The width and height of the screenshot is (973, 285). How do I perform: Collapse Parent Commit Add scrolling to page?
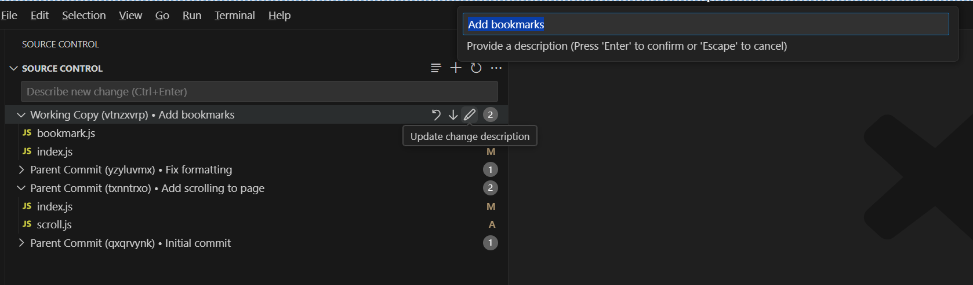[x=21, y=188]
